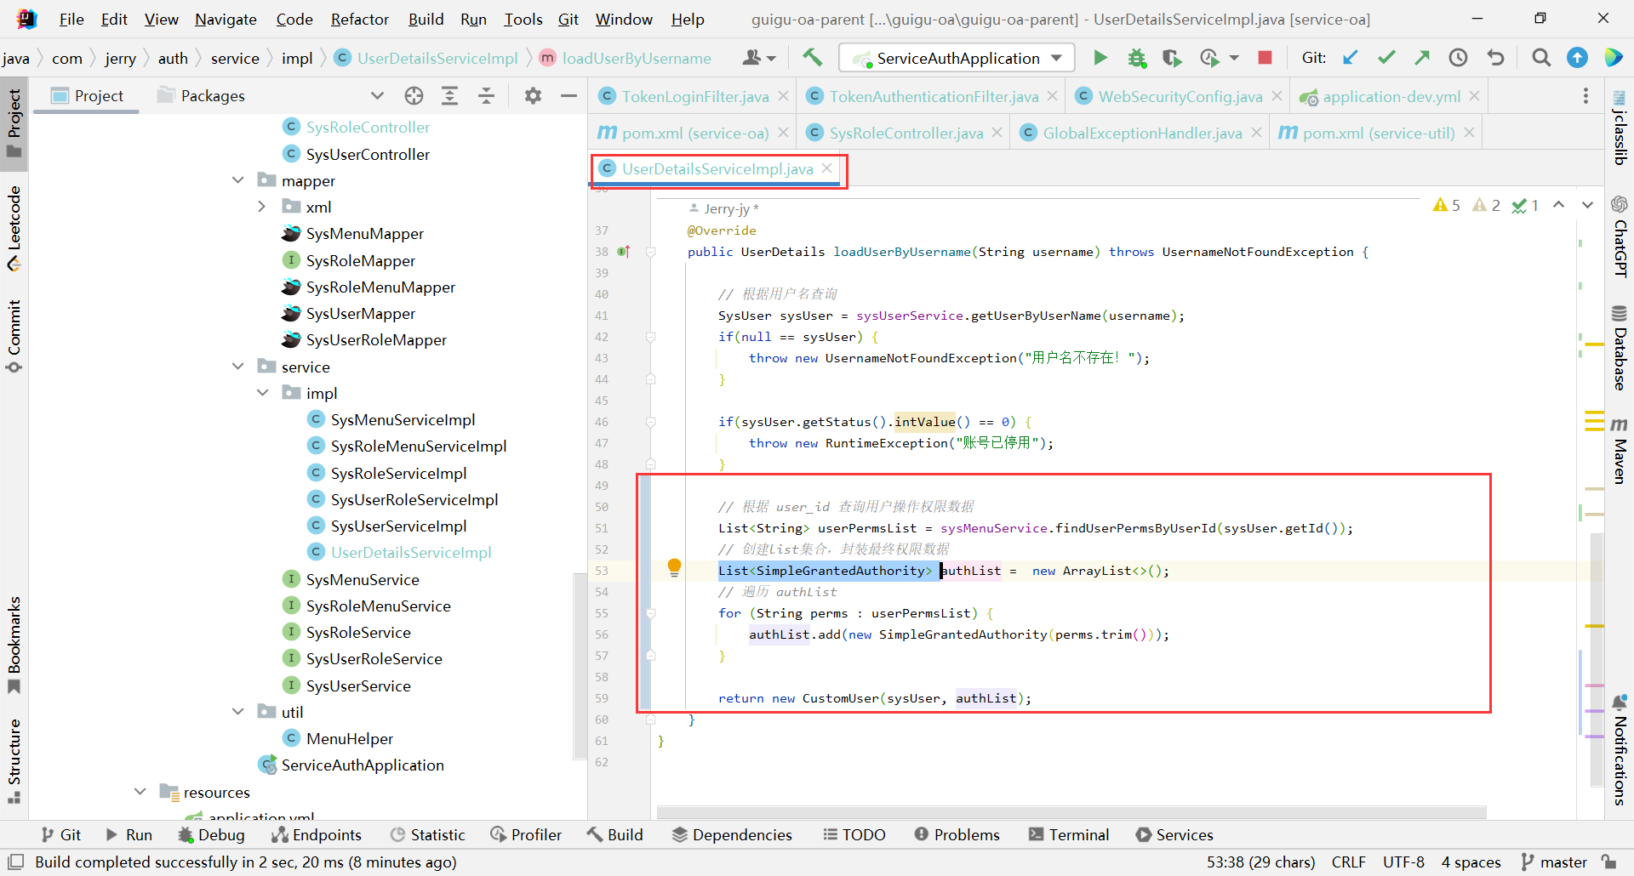Switch to the WebSecurityConfig.java tab
Screen dimensions: 1634x876
1180,97
